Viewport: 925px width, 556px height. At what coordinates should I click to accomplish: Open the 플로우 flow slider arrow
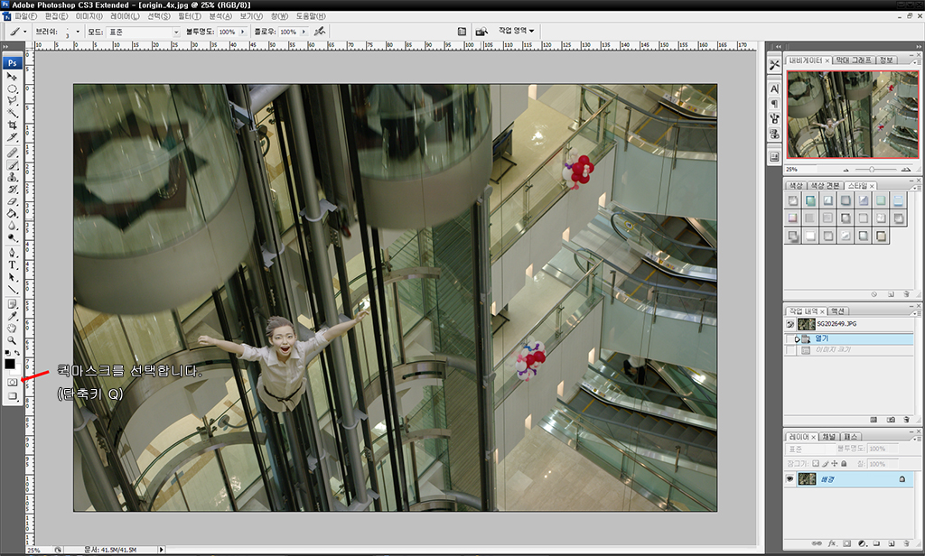click(304, 32)
